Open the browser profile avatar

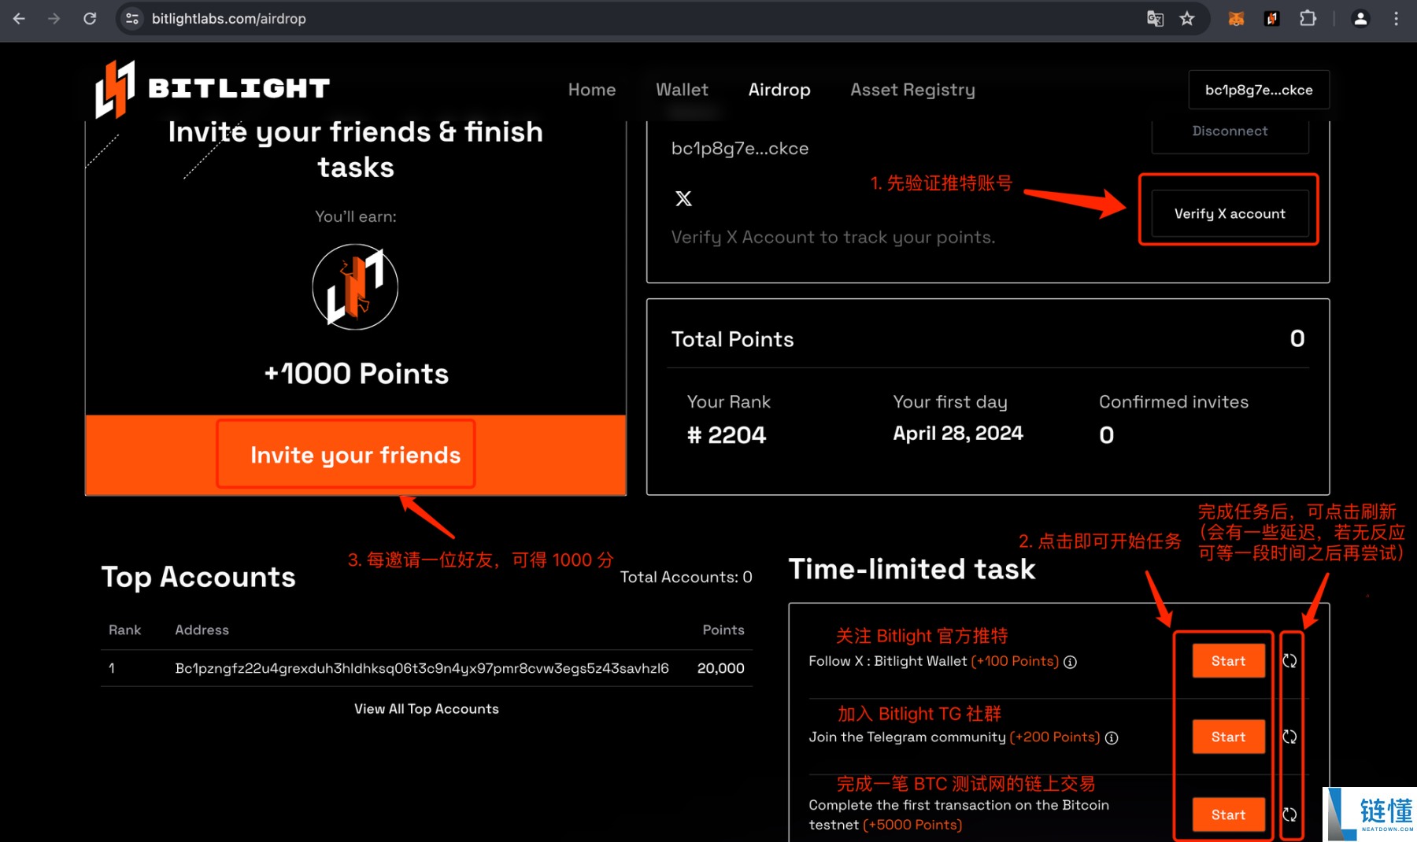(x=1360, y=18)
